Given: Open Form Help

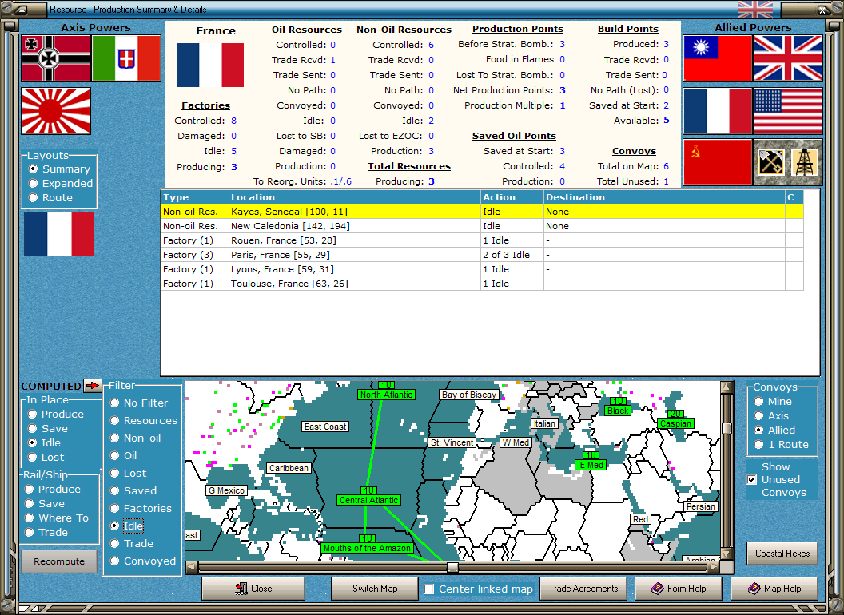Looking at the screenshot, I should (679, 589).
